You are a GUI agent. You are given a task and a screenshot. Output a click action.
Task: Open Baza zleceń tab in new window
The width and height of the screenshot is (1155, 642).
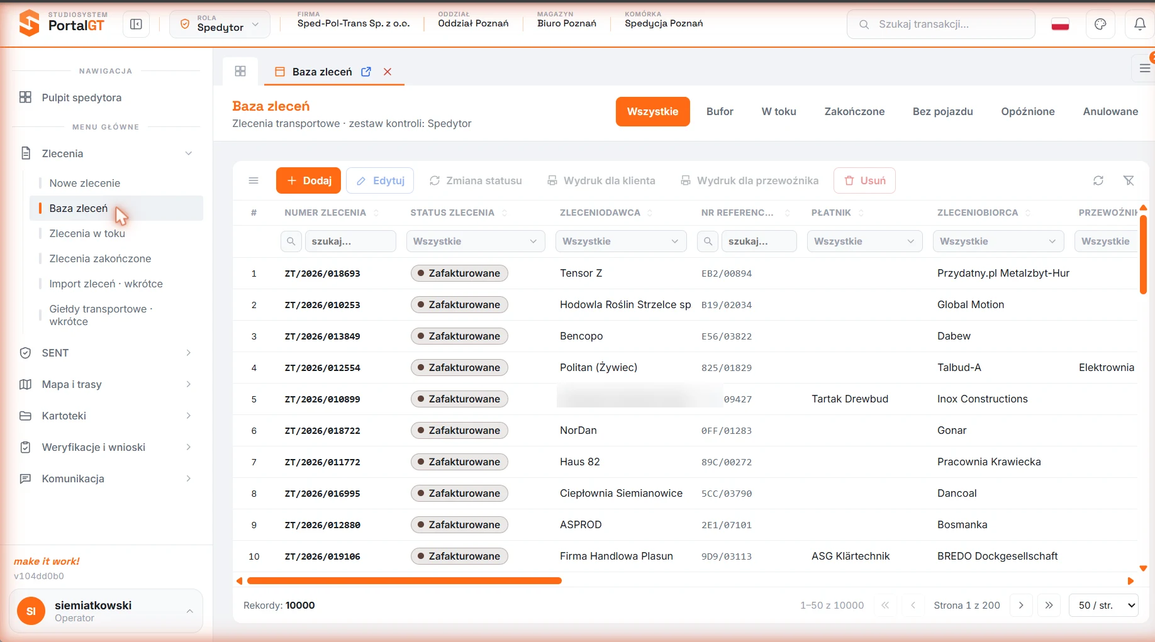366,72
